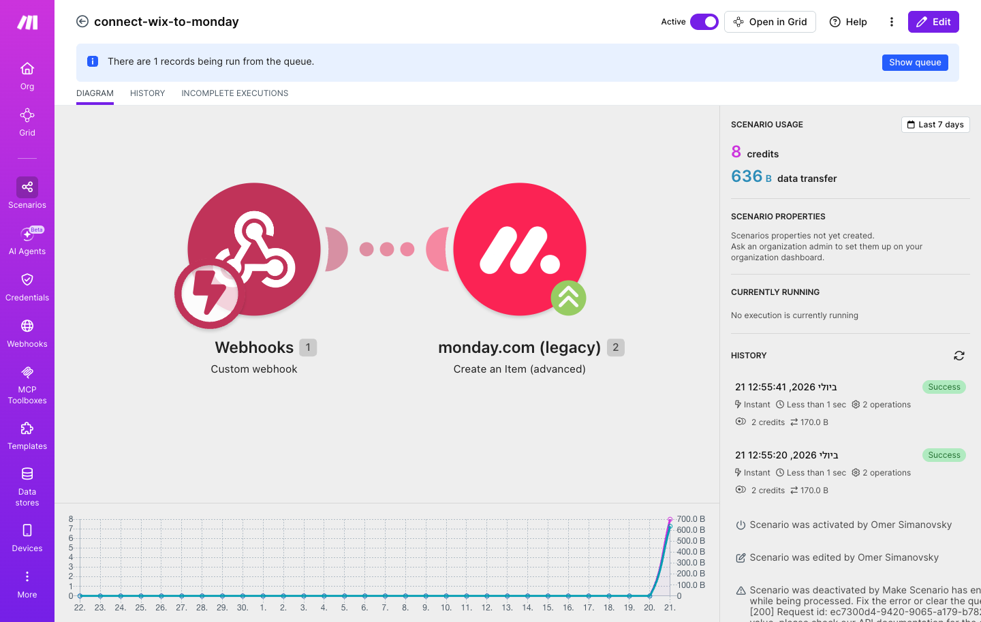The height and width of the screenshot is (622, 981).
Task: Open the Help menu
Action: (x=848, y=22)
